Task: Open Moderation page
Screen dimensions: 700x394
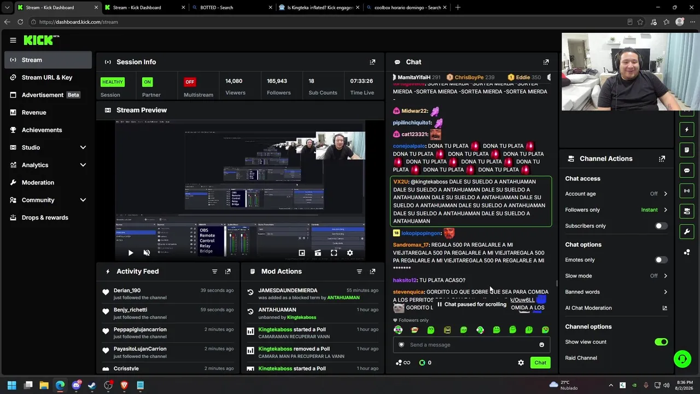Action: [x=48, y=182]
